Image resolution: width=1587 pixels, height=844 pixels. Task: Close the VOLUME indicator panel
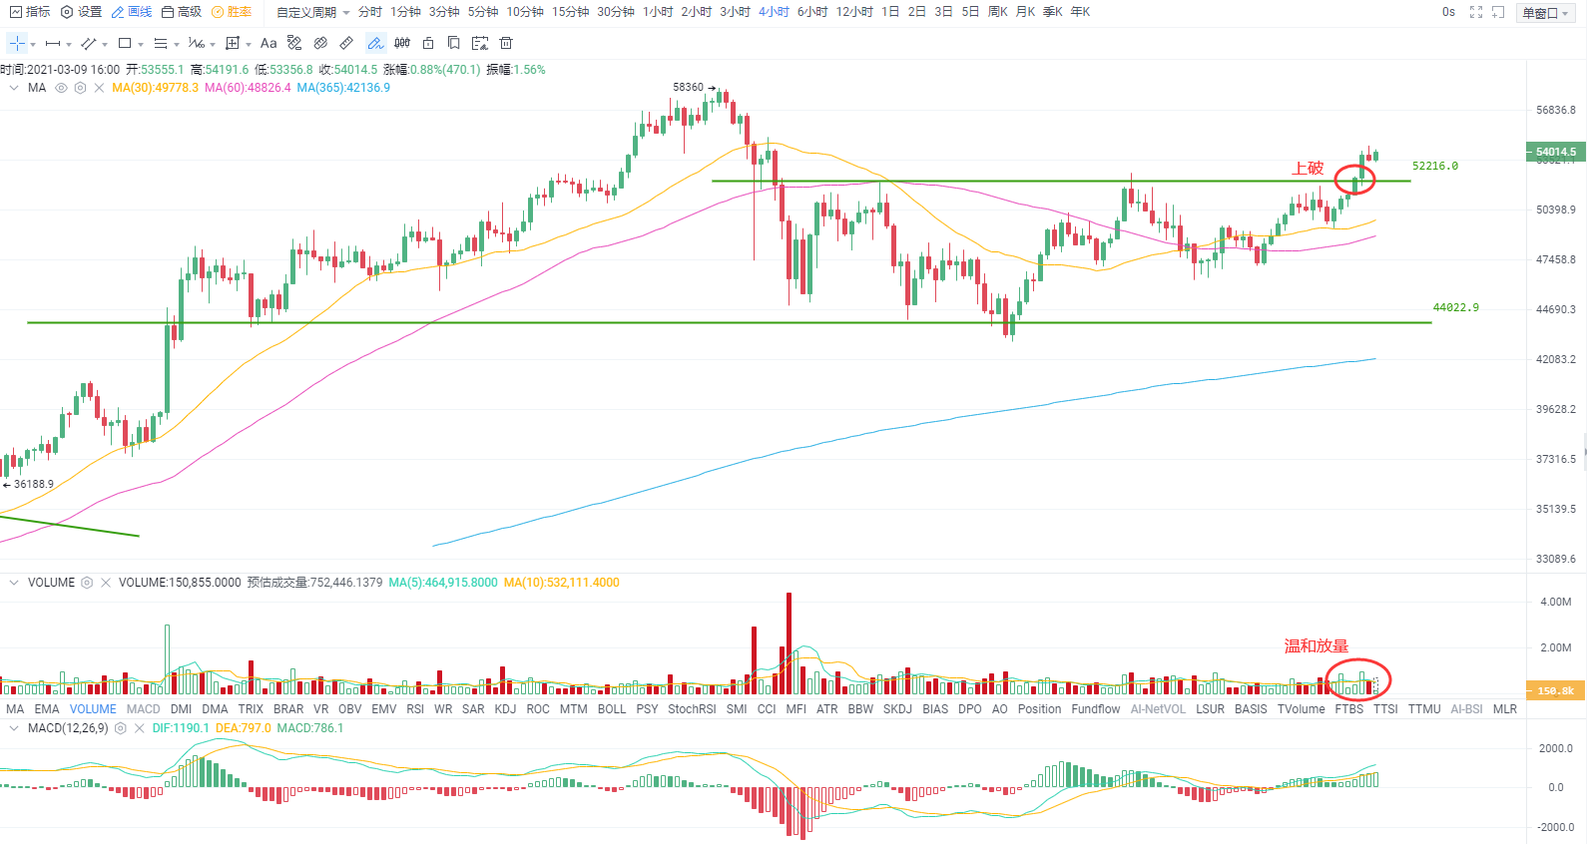click(x=106, y=583)
